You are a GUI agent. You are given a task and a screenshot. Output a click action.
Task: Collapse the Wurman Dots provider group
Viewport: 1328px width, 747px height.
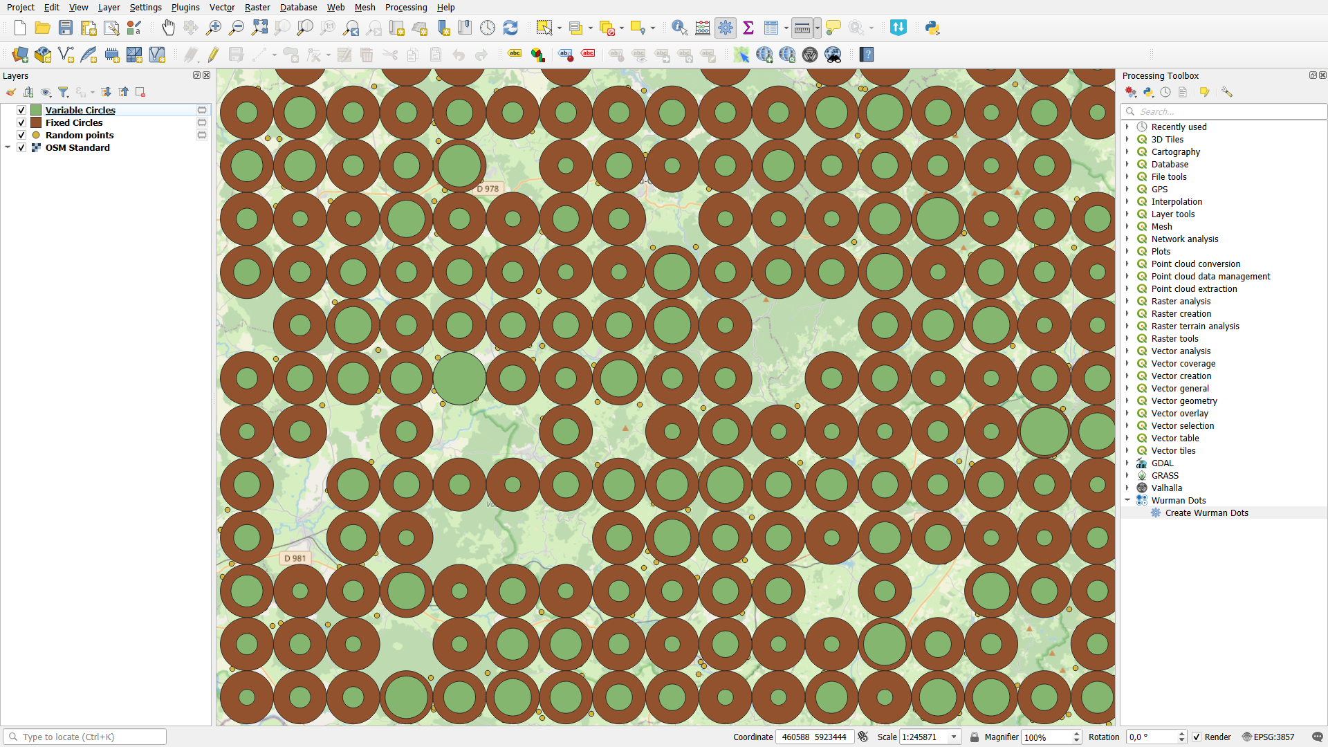pyautogui.click(x=1127, y=500)
